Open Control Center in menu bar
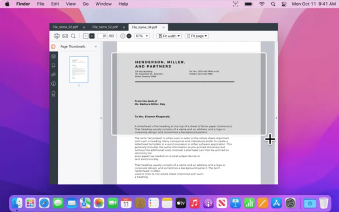 coord(284,4)
